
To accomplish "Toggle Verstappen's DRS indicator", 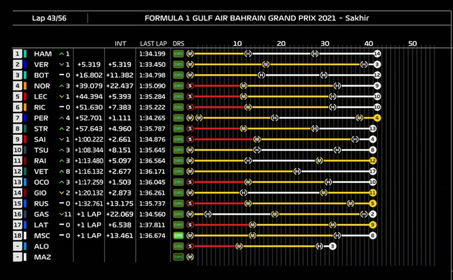I will pyautogui.click(x=178, y=64).
